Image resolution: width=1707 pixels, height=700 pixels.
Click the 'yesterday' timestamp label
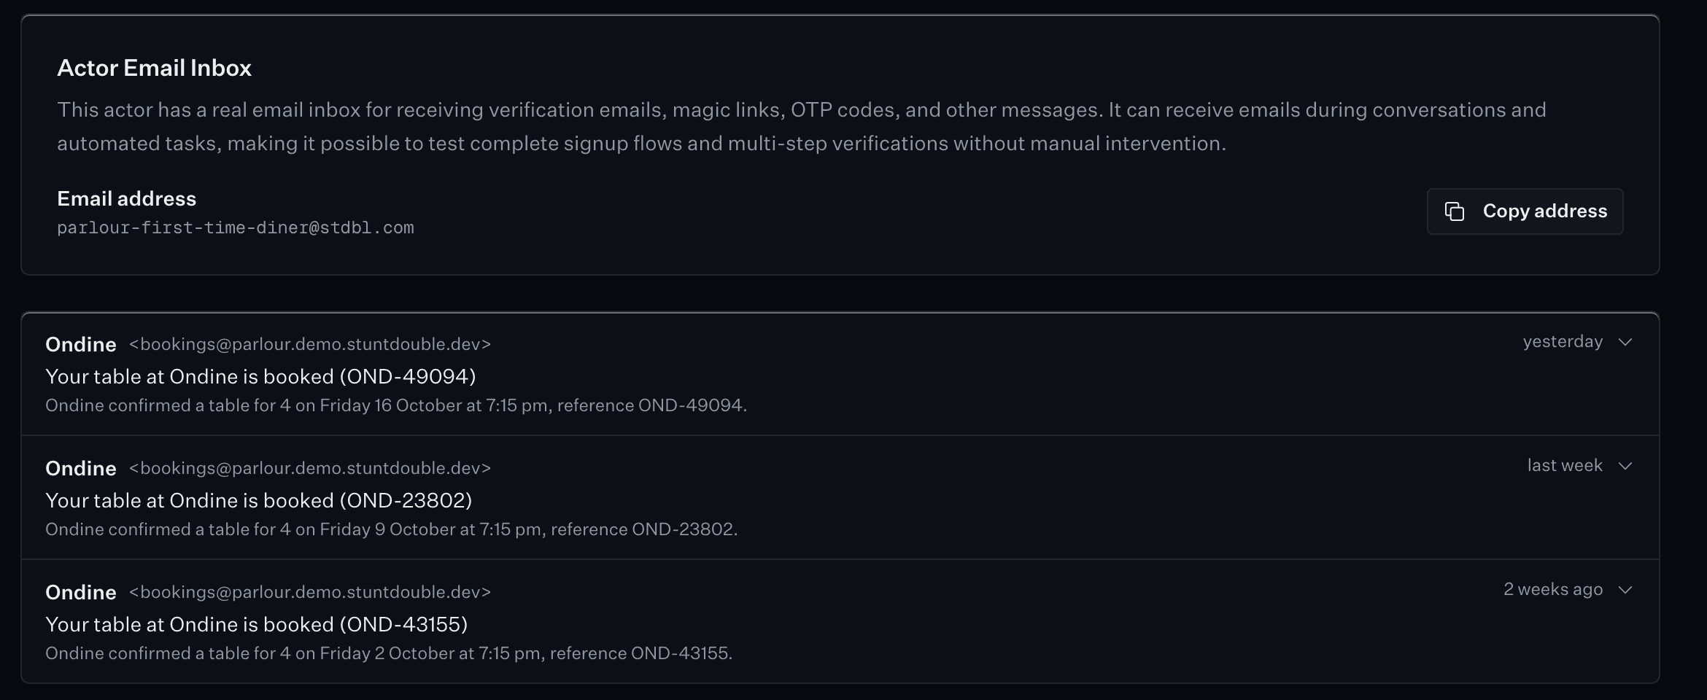coord(1563,342)
